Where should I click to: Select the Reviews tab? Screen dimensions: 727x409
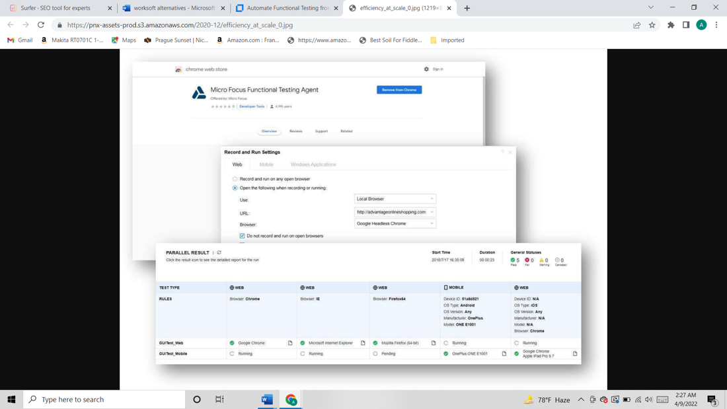click(296, 131)
